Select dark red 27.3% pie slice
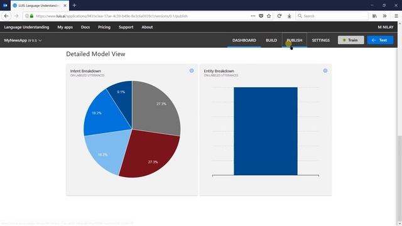Screen dimensions: 402x226 point(150,154)
